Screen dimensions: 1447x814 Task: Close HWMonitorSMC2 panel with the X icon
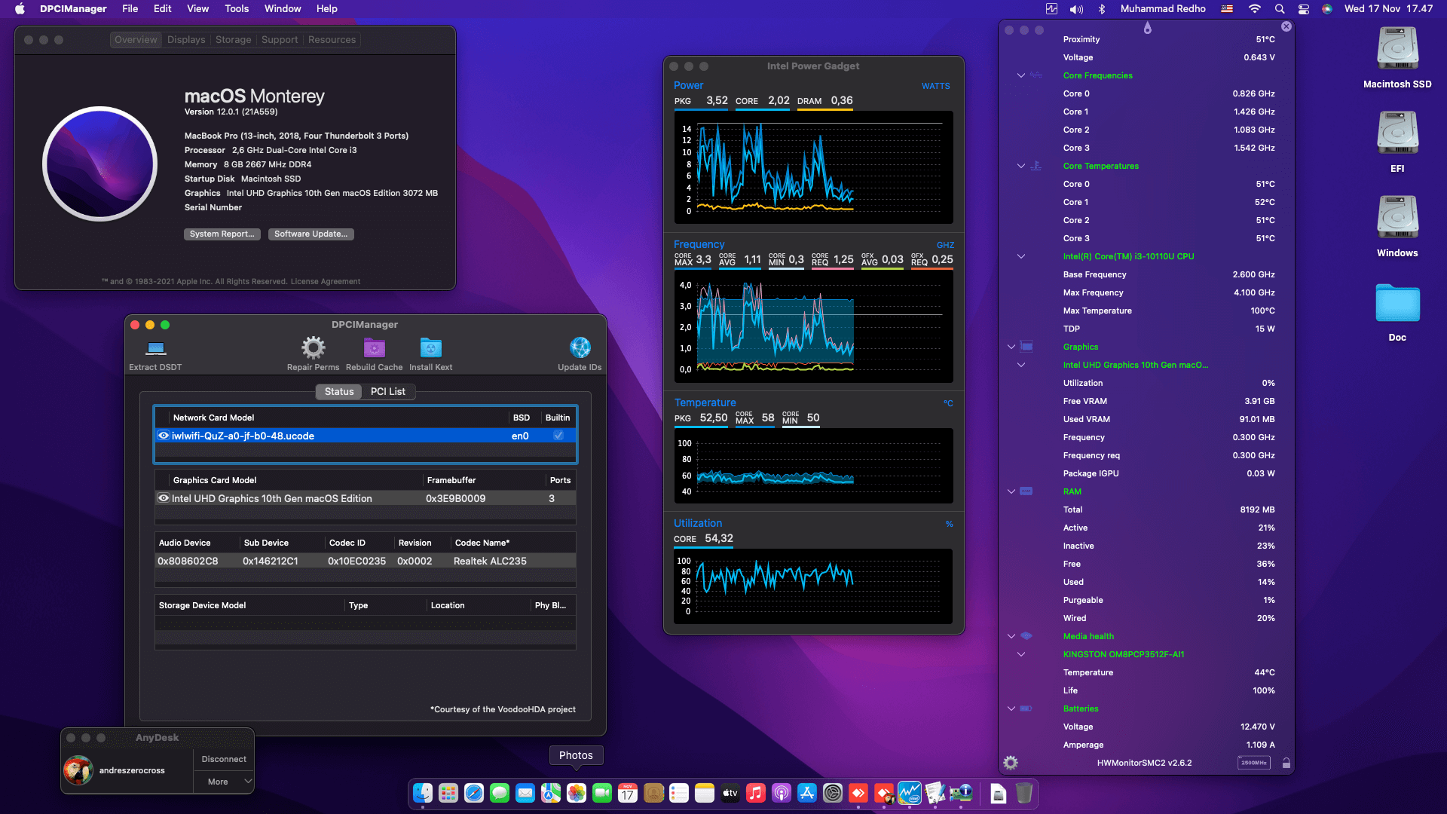pyautogui.click(x=1286, y=26)
